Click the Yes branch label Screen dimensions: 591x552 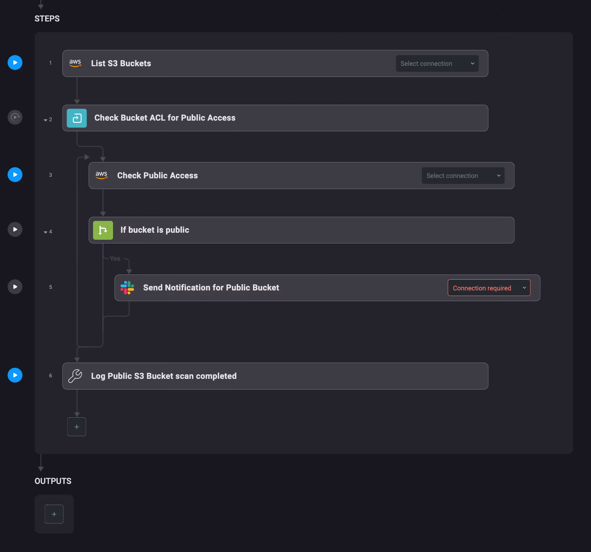point(115,259)
